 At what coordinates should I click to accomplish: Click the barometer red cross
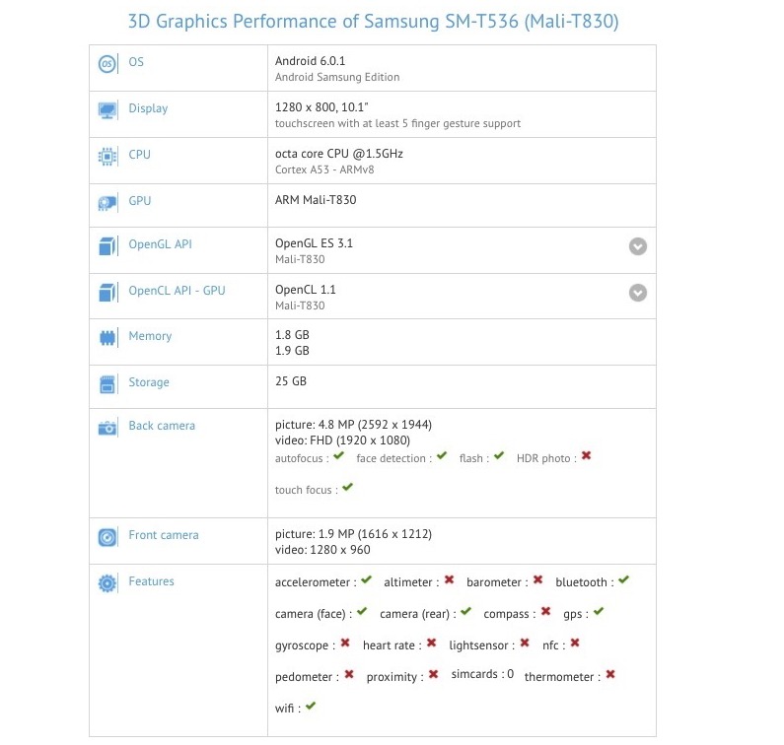click(537, 579)
